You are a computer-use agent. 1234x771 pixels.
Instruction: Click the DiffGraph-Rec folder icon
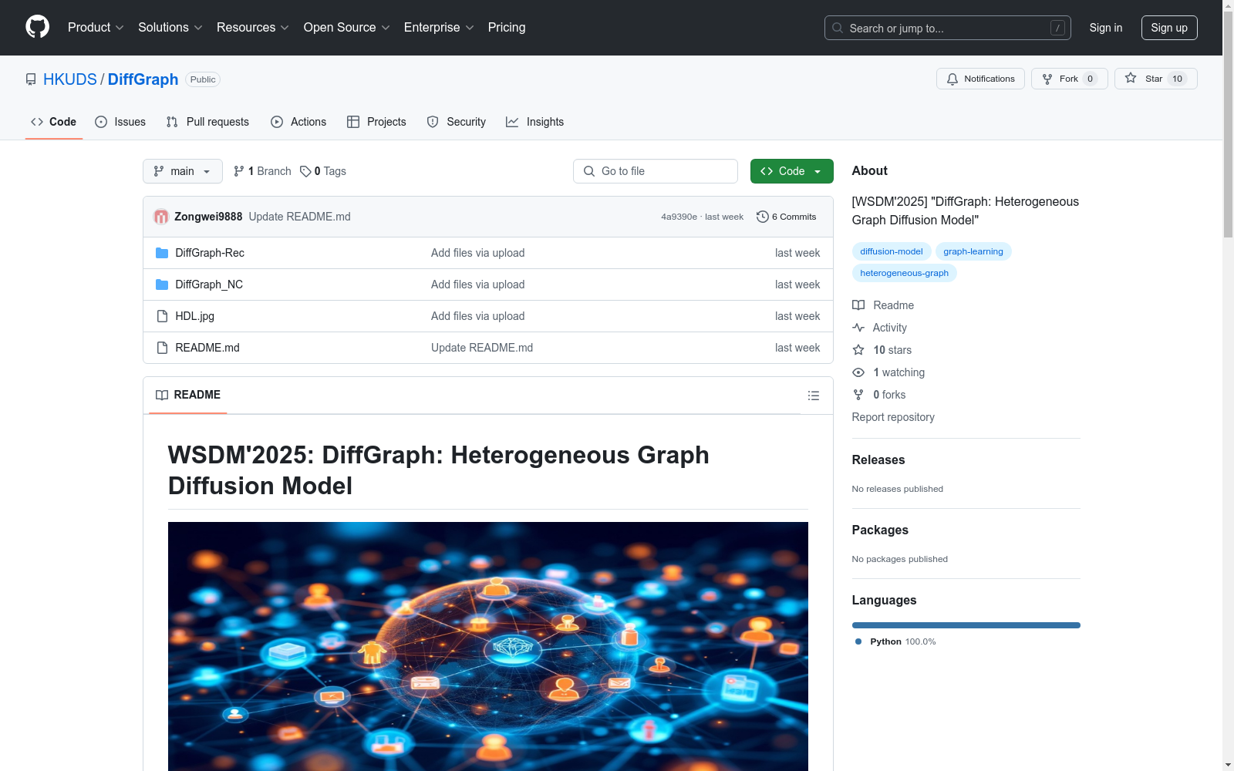[162, 253]
